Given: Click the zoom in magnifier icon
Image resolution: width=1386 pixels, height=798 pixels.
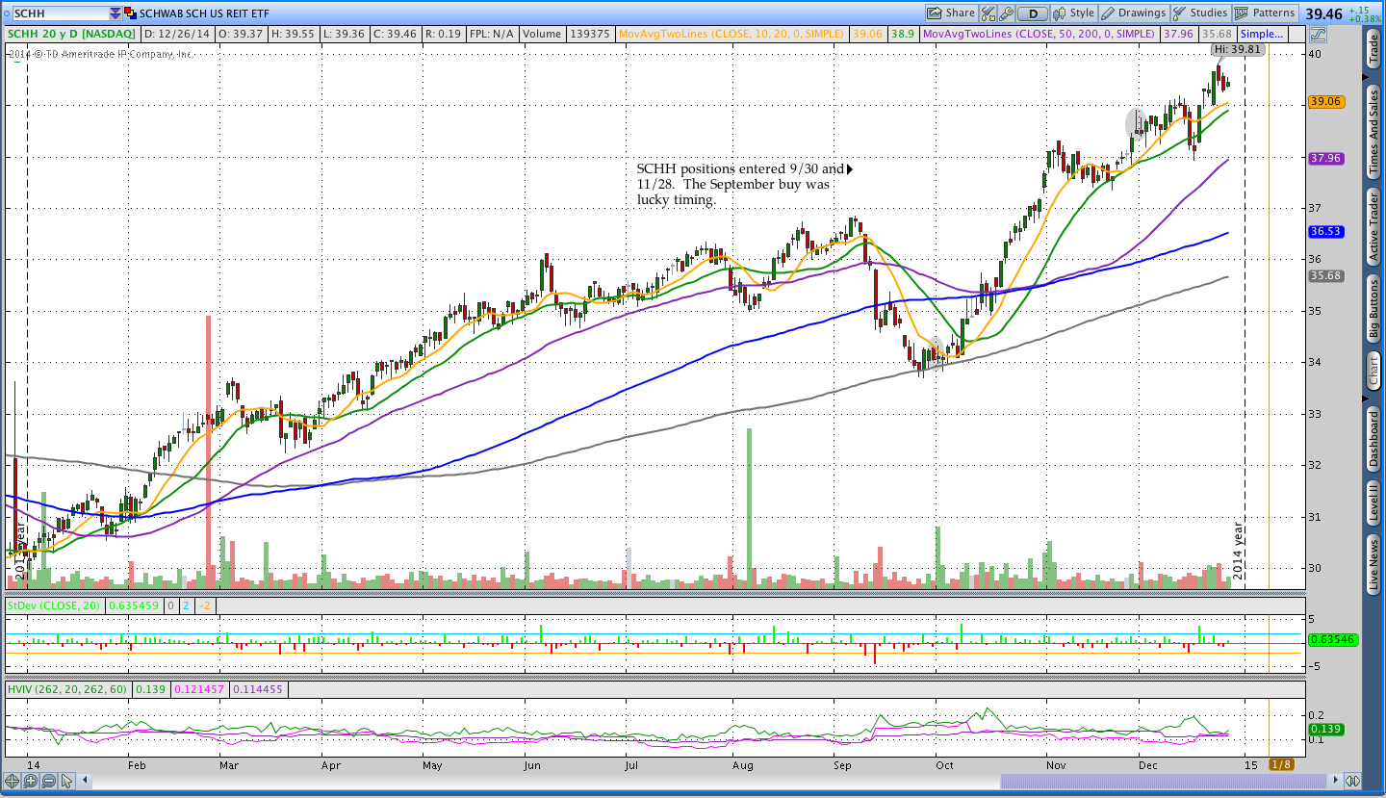Looking at the screenshot, I should point(30,781).
